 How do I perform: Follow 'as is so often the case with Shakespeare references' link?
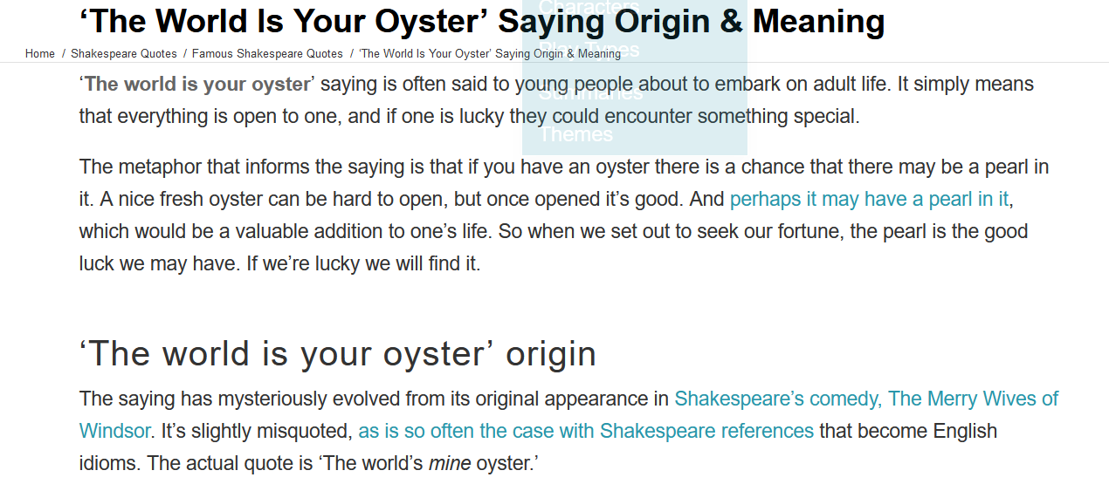click(586, 431)
